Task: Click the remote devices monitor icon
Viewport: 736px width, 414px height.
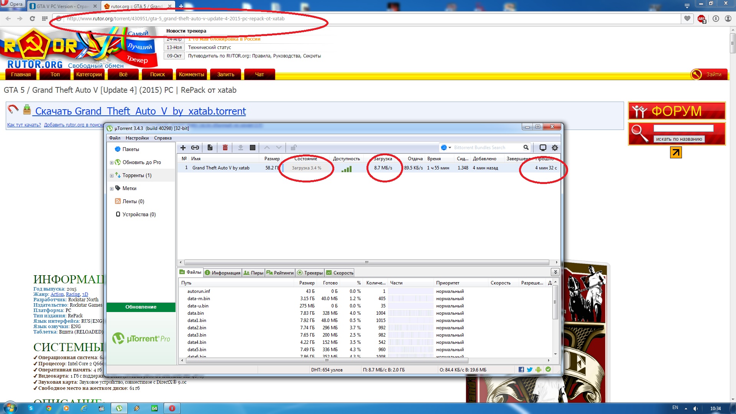Action: coord(543,148)
